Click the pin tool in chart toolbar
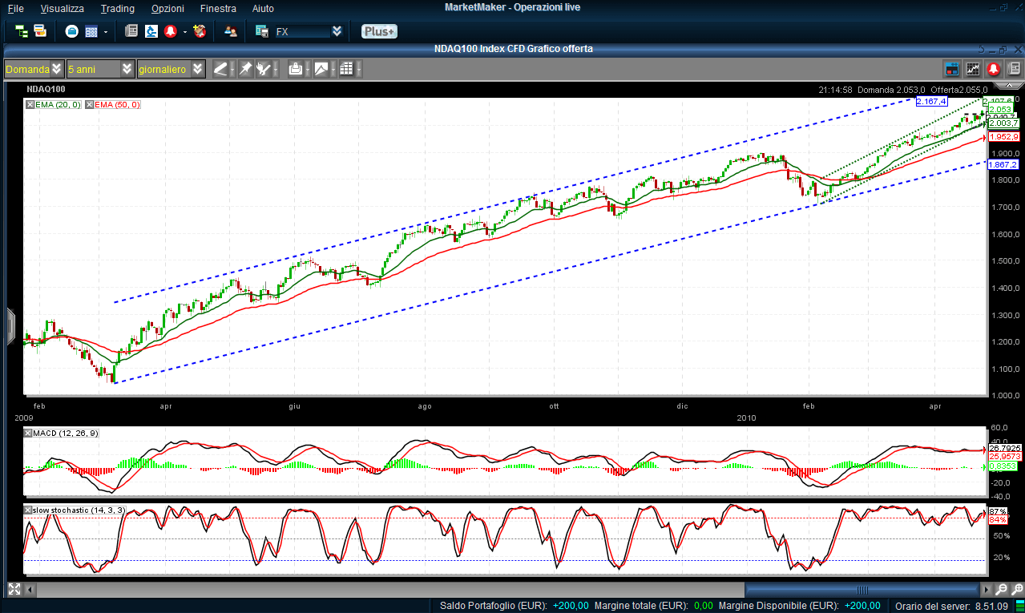This screenshot has height=613, width=1025. (245, 69)
